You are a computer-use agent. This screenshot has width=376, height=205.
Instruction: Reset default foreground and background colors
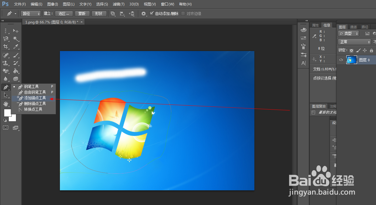pyautogui.click(x=5, y=120)
